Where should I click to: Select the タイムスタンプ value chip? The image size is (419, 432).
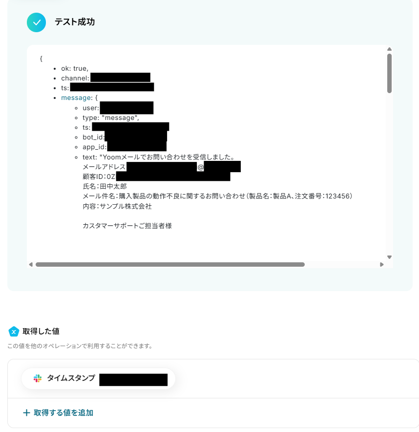coord(98,378)
